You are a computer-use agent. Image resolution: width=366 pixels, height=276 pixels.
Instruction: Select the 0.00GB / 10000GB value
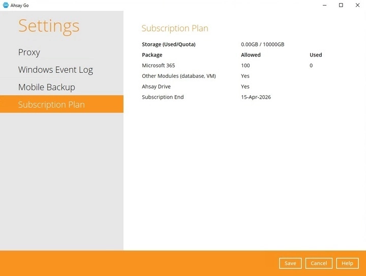point(263,44)
